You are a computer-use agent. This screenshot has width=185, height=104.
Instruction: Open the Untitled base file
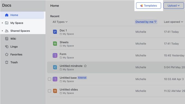[x=68, y=78]
